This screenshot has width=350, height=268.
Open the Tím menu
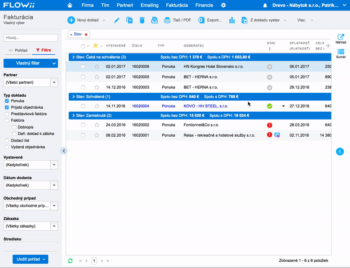[105, 5]
